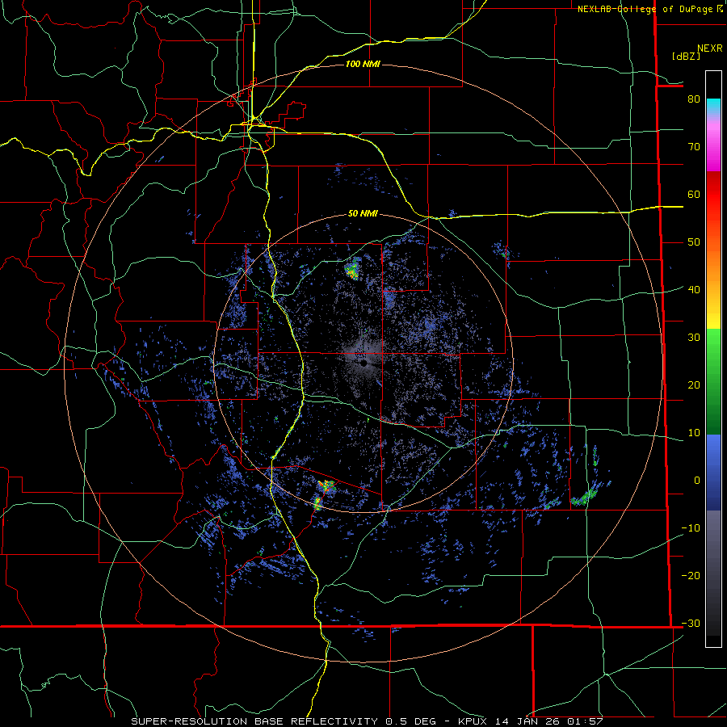Click the 0 dBZ scale value
This screenshot has width=727, height=727.
pos(697,481)
